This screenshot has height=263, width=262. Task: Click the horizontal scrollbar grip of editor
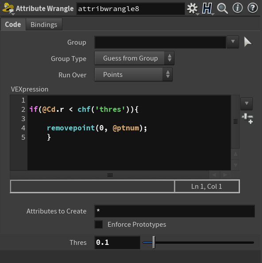pos(110,175)
